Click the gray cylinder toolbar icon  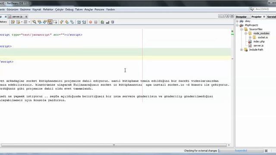113,22
